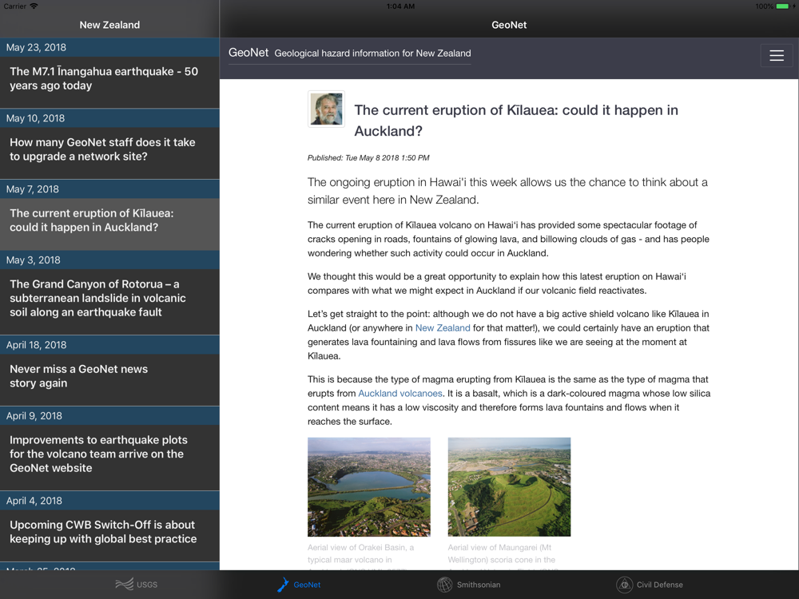Screen dimensions: 799x599
Task: Click the GeoNet site title link
Action: coord(248,53)
